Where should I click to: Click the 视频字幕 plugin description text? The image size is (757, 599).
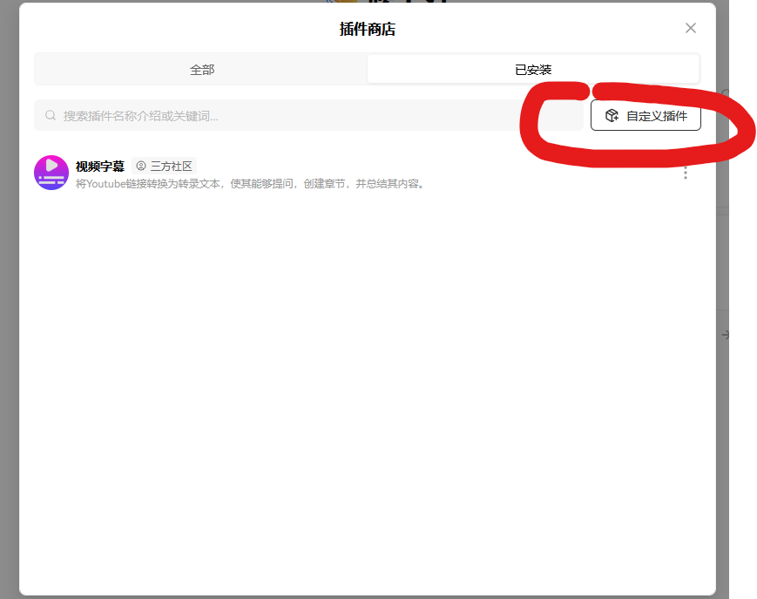[x=251, y=184]
